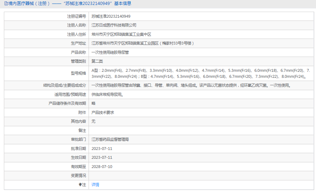
Task: Select the 批准日期 value 2023-07-11
Action: [102, 149]
